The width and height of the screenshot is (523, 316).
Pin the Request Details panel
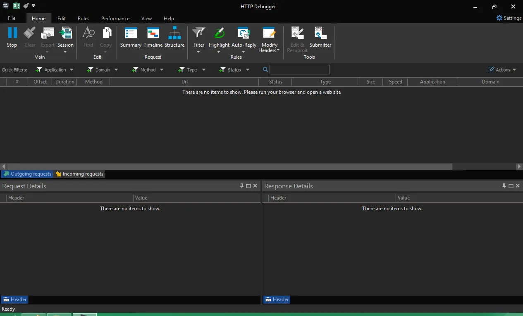click(x=242, y=186)
